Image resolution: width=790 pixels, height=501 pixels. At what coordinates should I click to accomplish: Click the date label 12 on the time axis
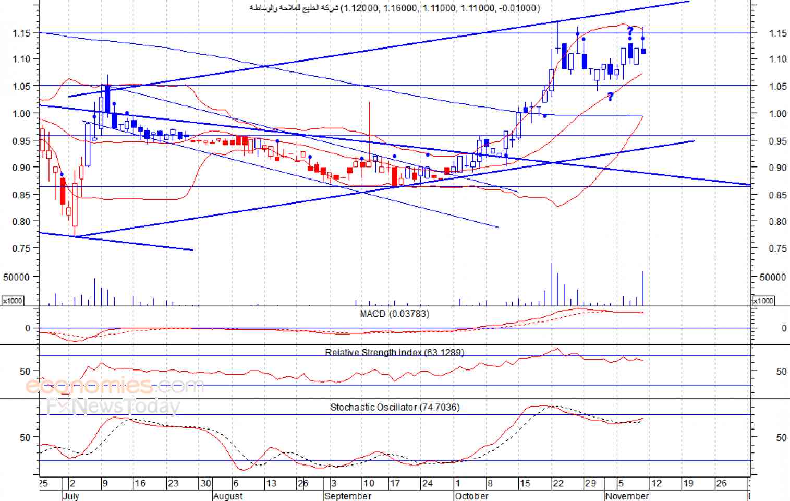pyautogui.click(x=656, y=483)
